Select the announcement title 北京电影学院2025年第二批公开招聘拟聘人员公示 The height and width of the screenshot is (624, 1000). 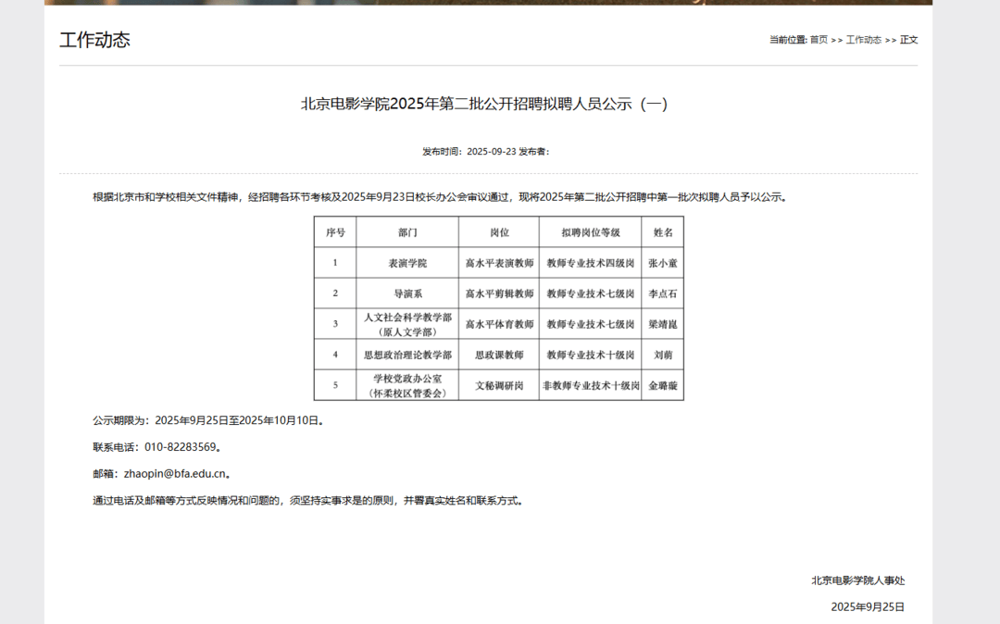pyautogui.click(x=483, y=104)
